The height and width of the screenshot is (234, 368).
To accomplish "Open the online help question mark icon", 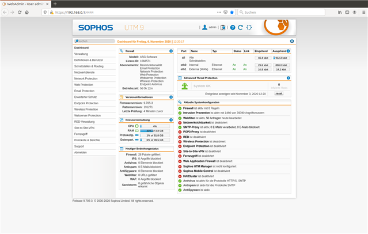I will pos(233,28).
